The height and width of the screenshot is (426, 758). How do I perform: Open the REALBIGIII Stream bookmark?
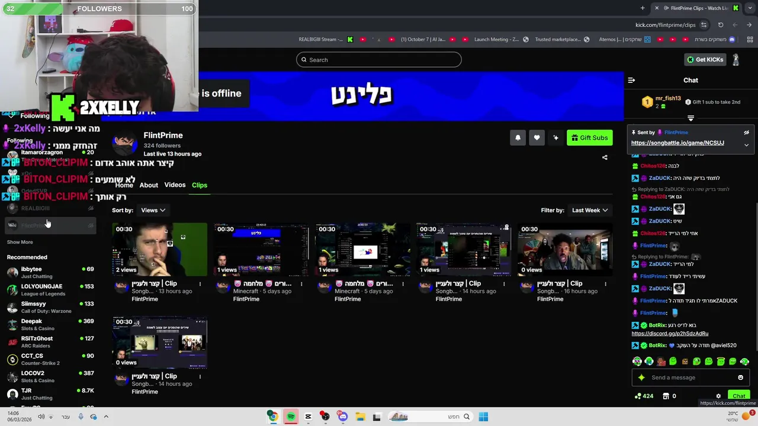coord(326,40)
